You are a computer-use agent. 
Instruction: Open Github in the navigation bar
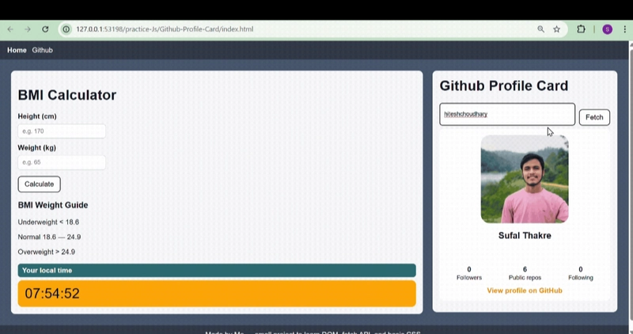pyautogui.click(x=42, y=51)
